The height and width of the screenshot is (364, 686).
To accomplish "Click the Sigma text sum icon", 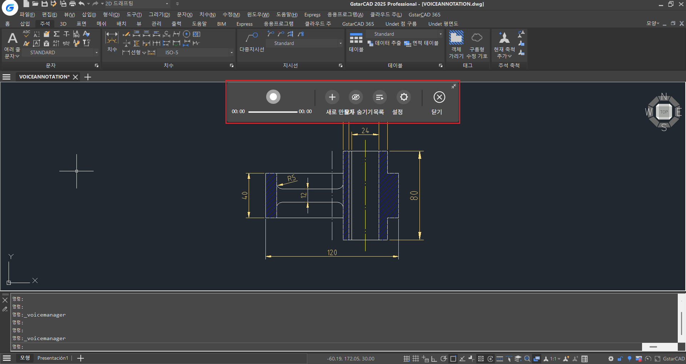I will pyautogui.click(x=56, y=34).
